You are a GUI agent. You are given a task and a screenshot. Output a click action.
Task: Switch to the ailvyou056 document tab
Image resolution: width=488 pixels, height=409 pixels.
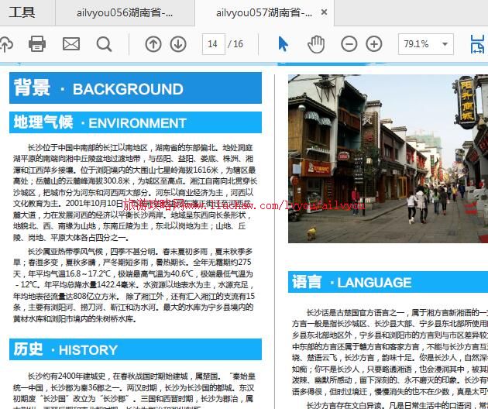click(124, 12)
